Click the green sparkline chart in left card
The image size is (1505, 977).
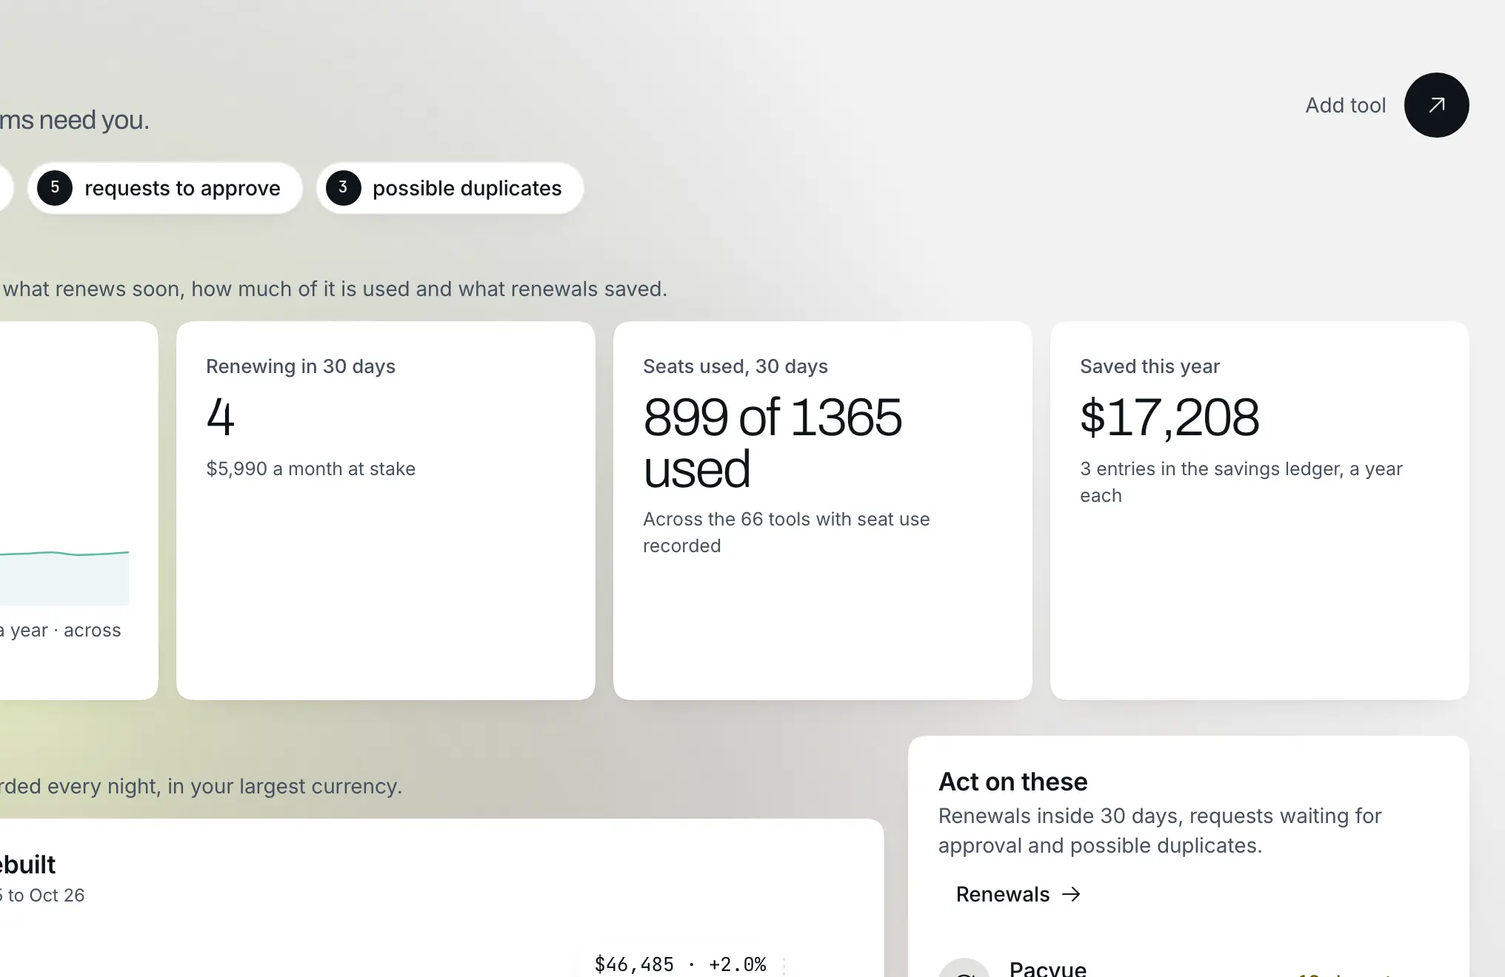click(64, 577)
